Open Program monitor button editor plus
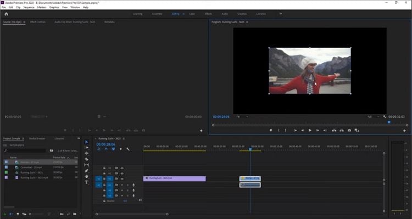 404,130
